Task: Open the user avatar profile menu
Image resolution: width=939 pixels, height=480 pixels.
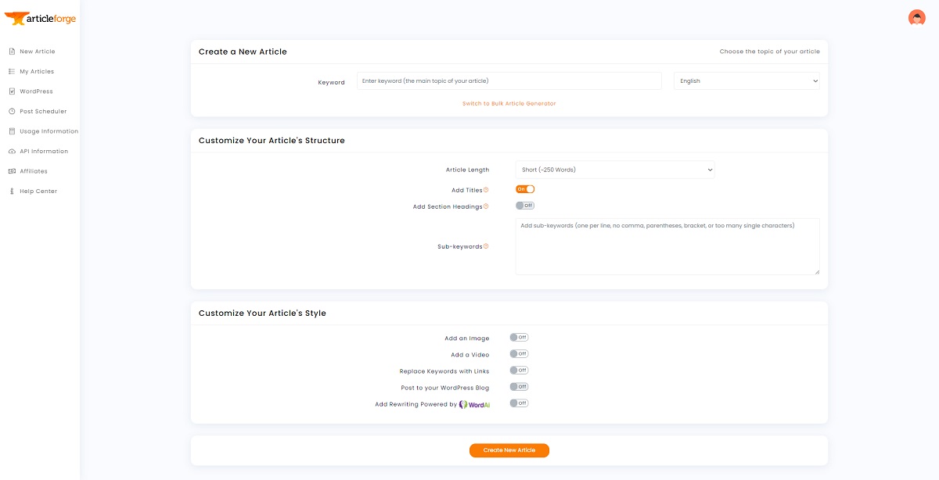Action: pos(916,17)
